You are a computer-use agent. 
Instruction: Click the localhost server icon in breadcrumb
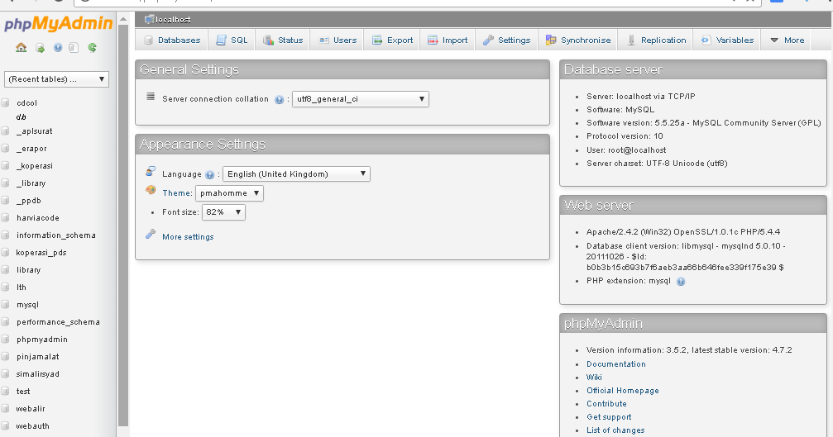pos(149,20)
